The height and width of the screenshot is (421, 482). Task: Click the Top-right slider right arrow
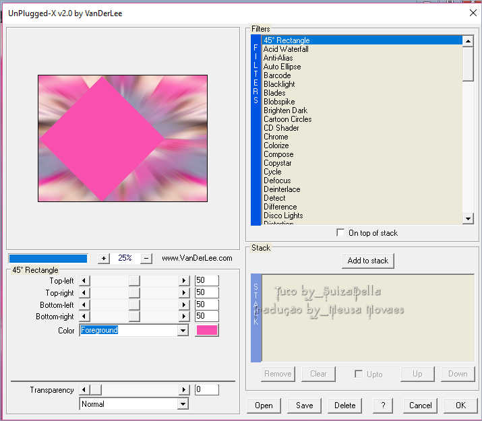tap(184, 292)
